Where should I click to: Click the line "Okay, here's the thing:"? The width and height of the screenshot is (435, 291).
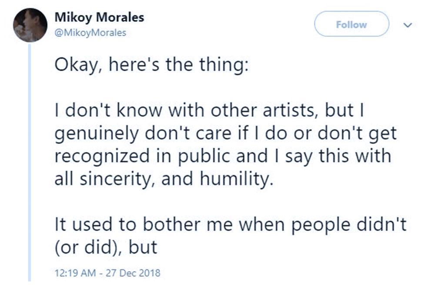(x=151, y=65)
